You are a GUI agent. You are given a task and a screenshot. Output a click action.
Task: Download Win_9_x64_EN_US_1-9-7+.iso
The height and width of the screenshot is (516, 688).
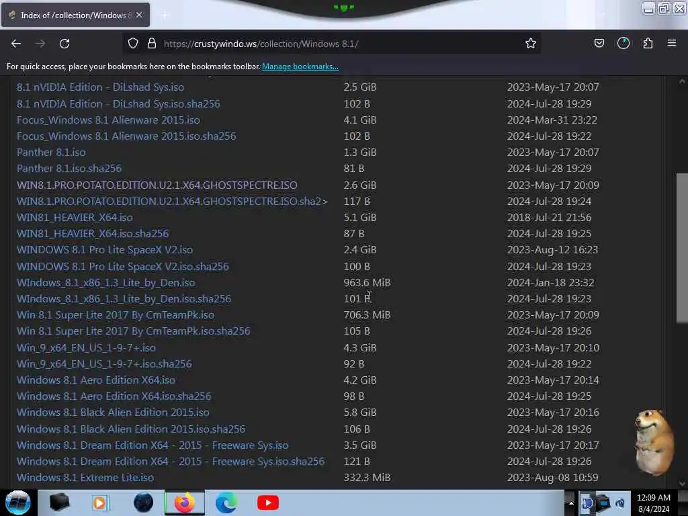(x=87, y=348)
